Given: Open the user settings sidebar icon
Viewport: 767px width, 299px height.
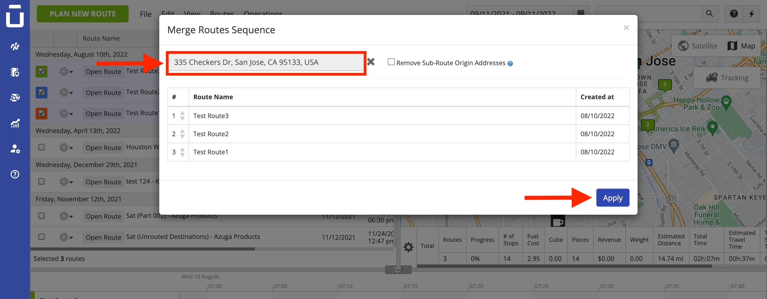Looking at the screenshot, I should click(15, 149).
